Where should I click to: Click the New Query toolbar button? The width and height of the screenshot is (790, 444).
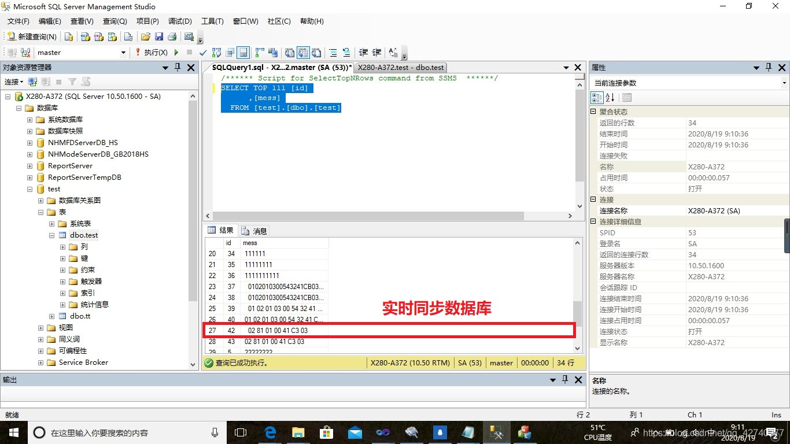click(32, 36)
